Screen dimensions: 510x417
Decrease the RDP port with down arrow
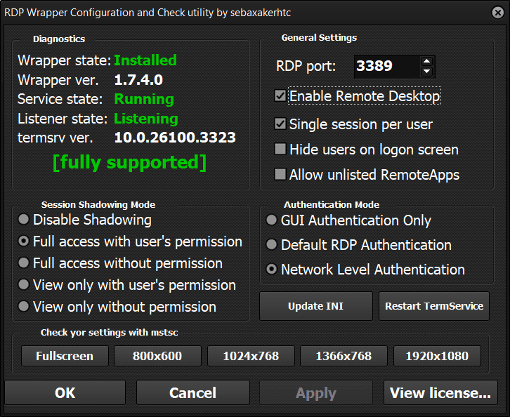[426, 71]
